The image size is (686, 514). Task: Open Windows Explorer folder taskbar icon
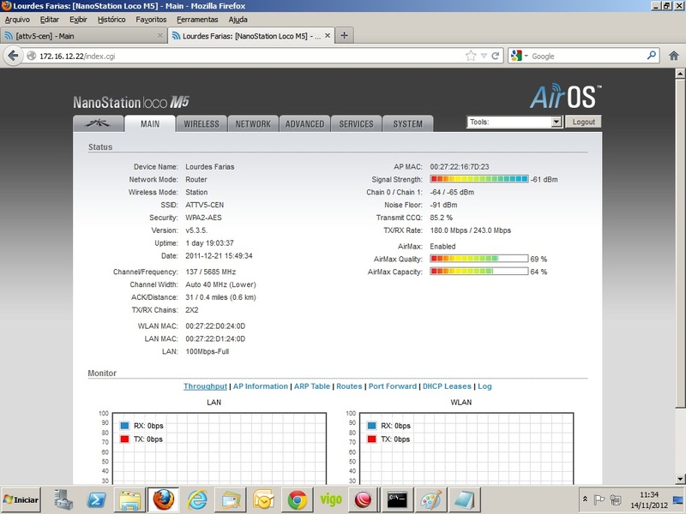coord(130,499)
